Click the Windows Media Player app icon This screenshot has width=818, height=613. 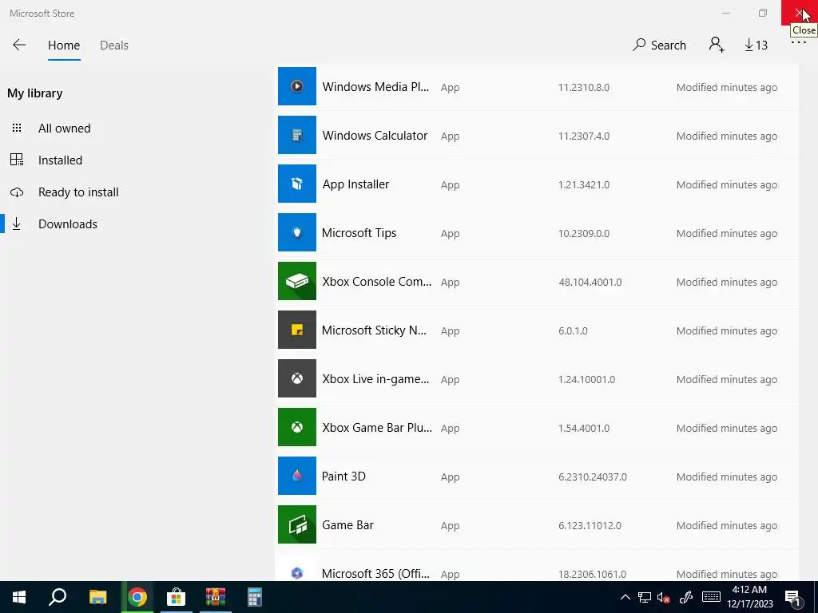tap(297, 86)
